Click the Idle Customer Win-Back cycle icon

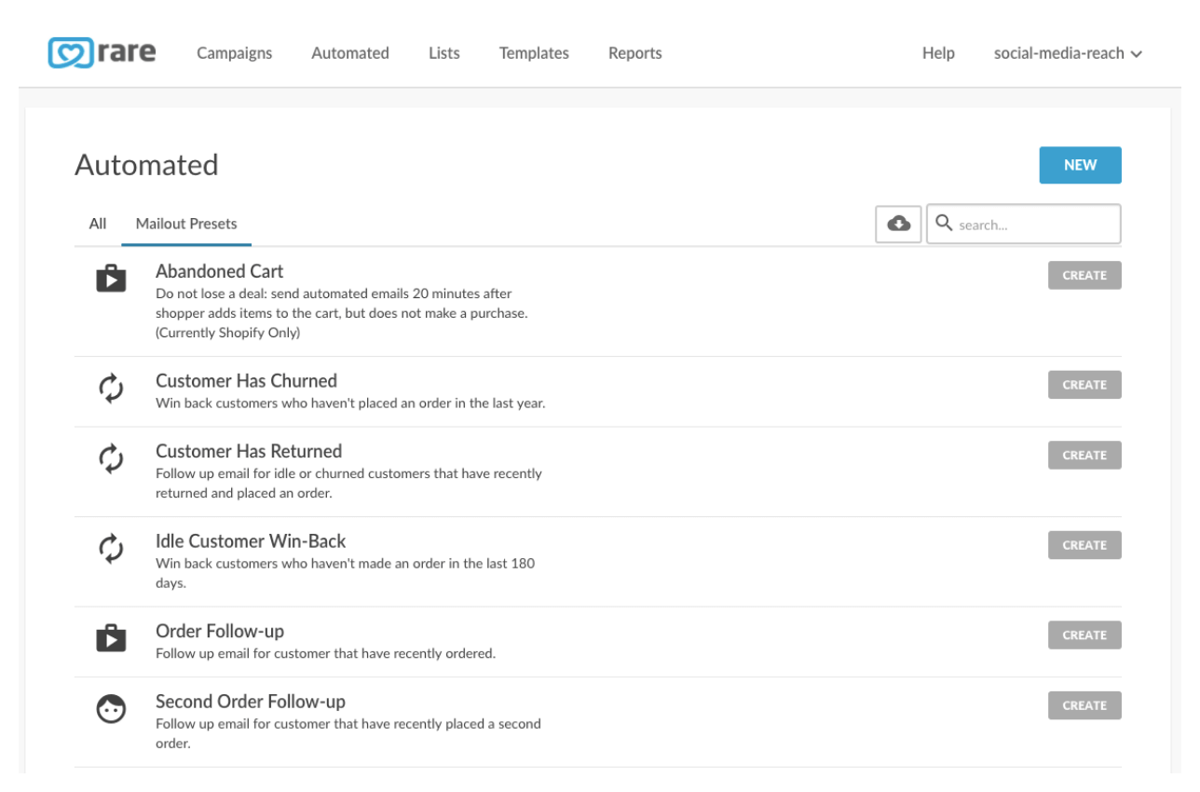pyautogui.click(x=111, y=548)
